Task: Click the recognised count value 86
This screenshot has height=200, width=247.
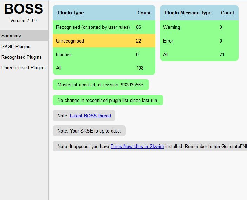Action: click(139, 27)
